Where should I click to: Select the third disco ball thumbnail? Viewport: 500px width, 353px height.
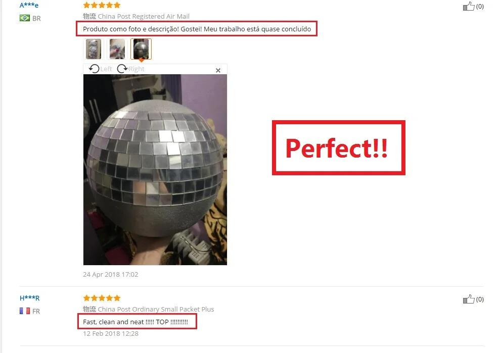click(x=141, y=49)
